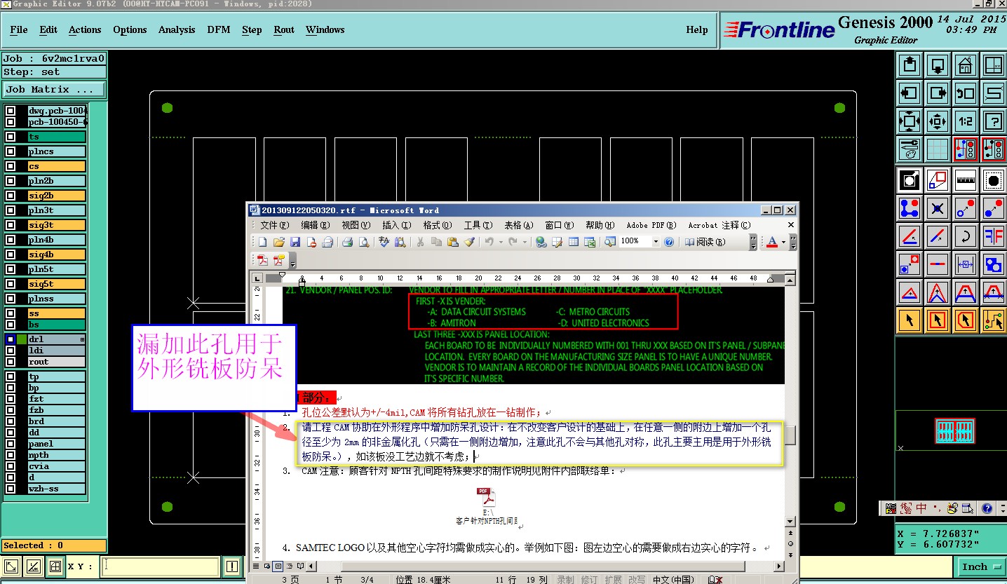The width and height of the screenshot is (1007, 584).
Task: Open the DFM menu
Action: coord(219,29)
